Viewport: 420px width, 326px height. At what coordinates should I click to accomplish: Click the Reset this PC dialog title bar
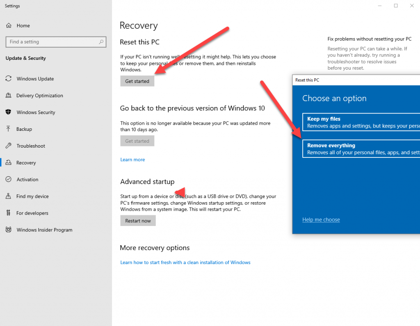[x=356, y=80]
